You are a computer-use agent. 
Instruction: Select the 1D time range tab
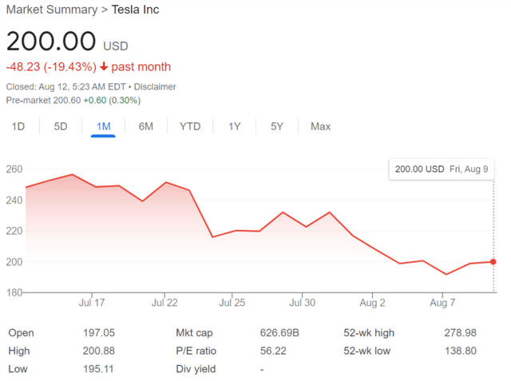tap(18, 126)
